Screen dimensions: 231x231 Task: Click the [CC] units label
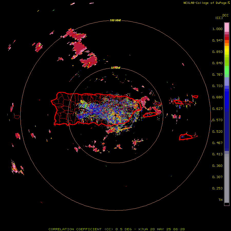pyautogui.click(x=219, y=18)
